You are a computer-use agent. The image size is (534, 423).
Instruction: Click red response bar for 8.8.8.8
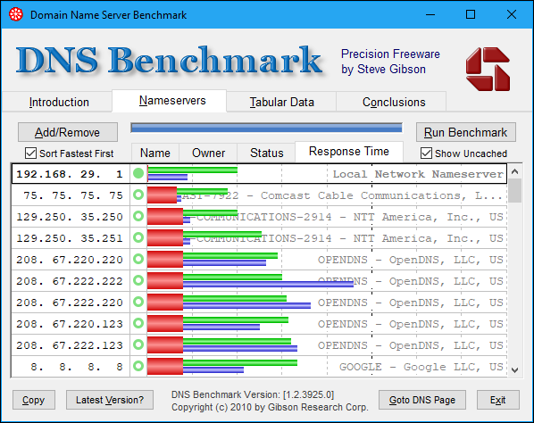pyautogui.click(x=165, y=366)
